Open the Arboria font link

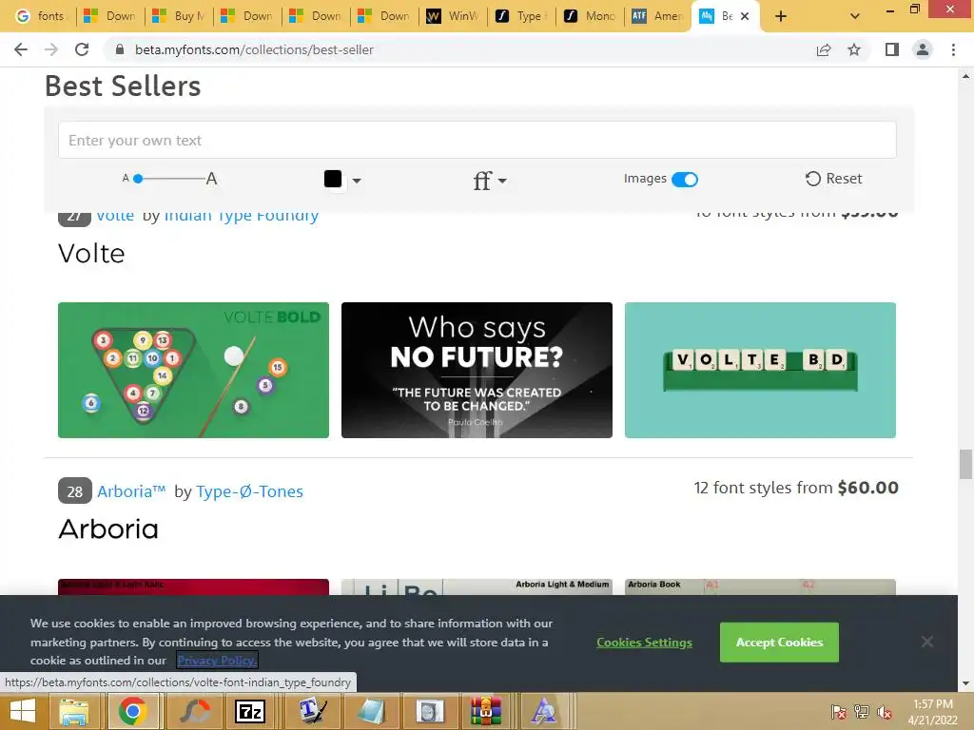pyautogui.click(x=131, y=491)
